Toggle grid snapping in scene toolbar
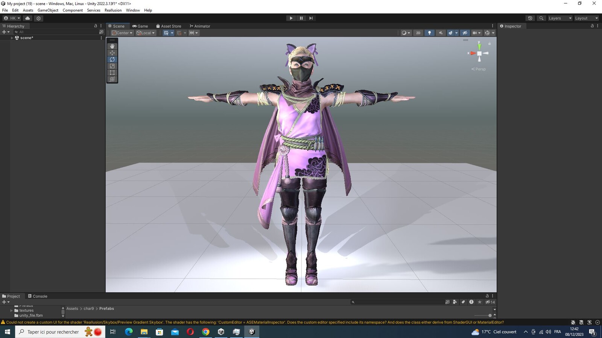Screen dimensions: 602x338 coord(179,33)
